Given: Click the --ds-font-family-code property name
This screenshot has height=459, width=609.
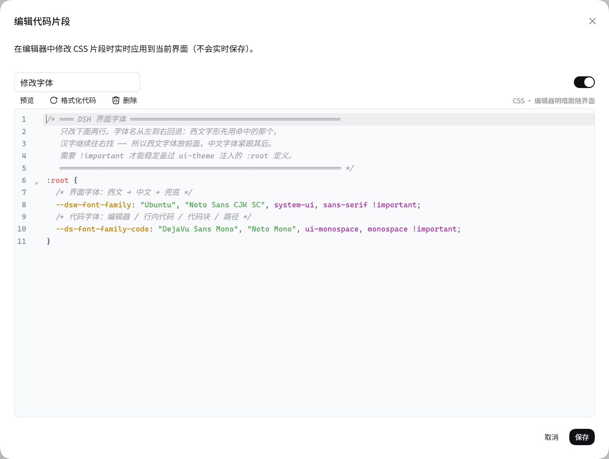Looking at the screenshot, I should (102, 229).
